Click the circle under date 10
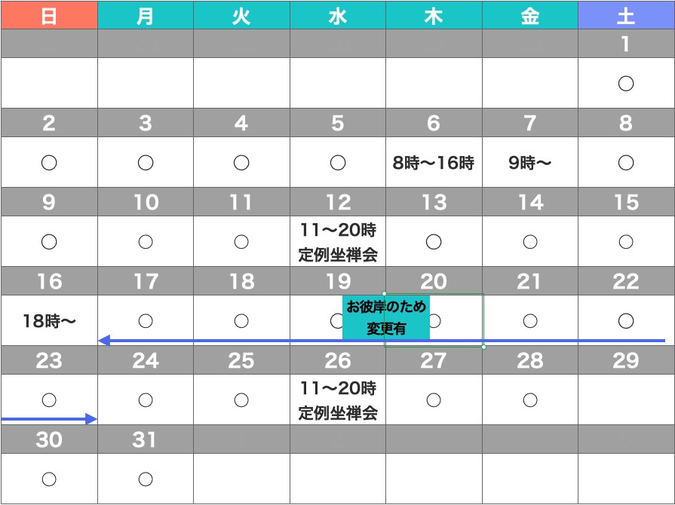The height and width of the screenshot is (505, 675). point(146,242)
